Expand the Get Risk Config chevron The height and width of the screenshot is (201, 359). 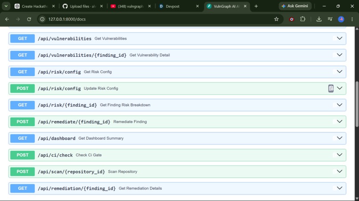coord(339,71)
